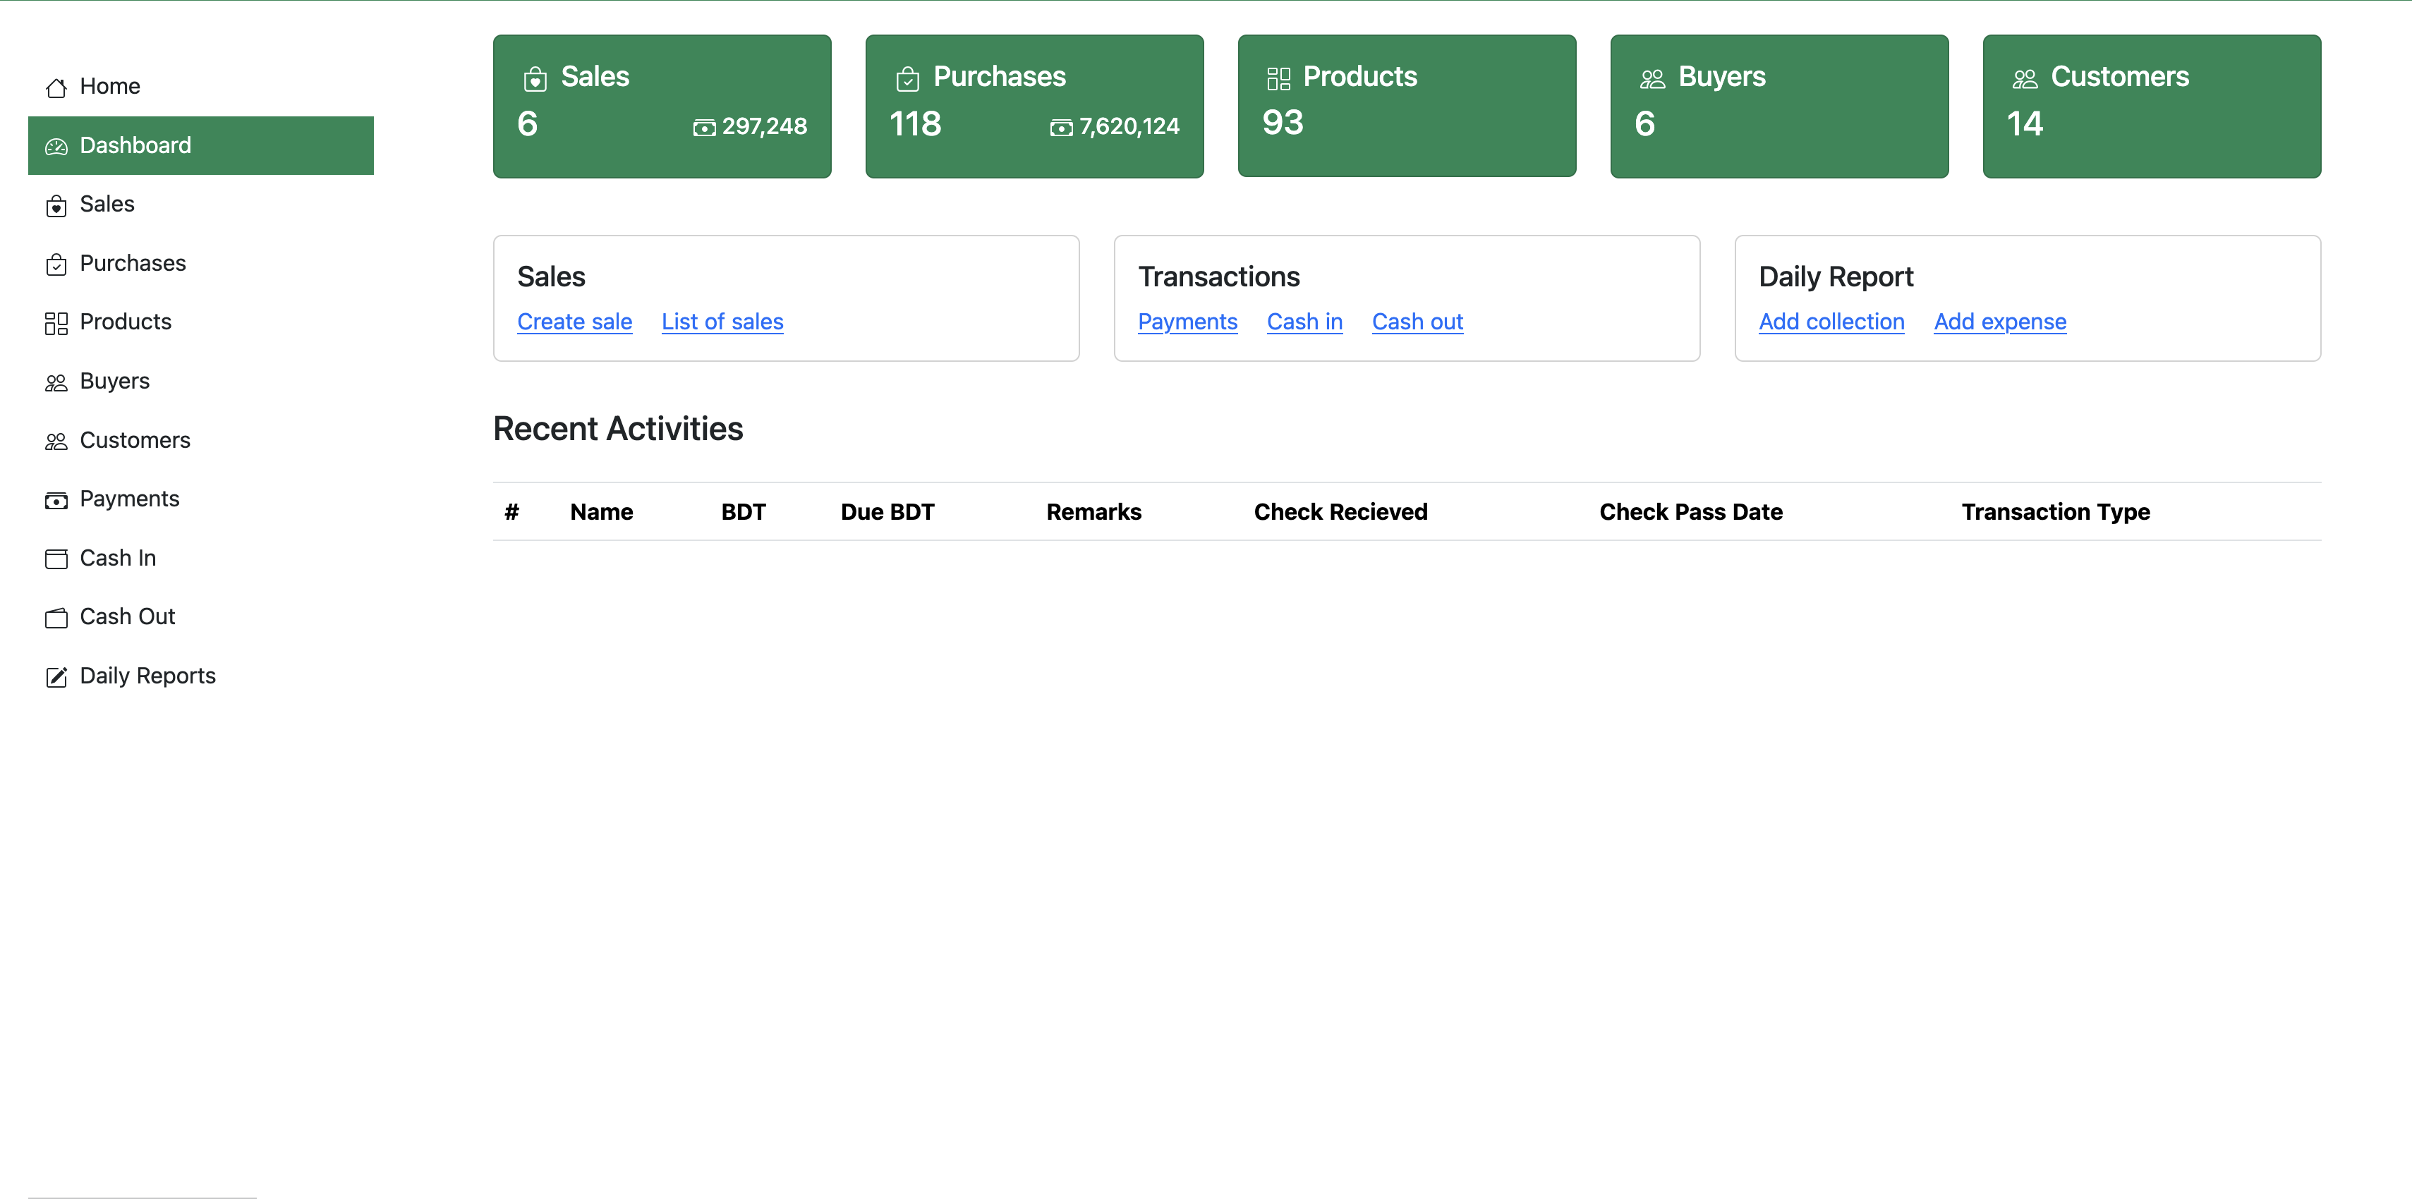Click the Products count 93

point(1283,123)
